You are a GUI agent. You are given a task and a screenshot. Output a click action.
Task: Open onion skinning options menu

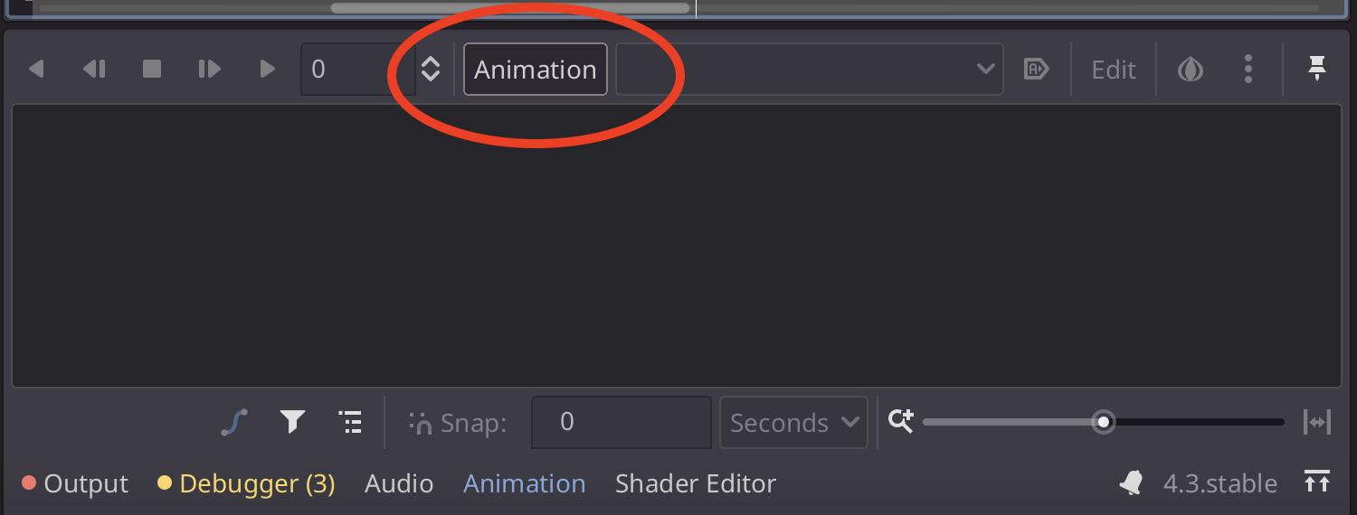[1248, 70]
